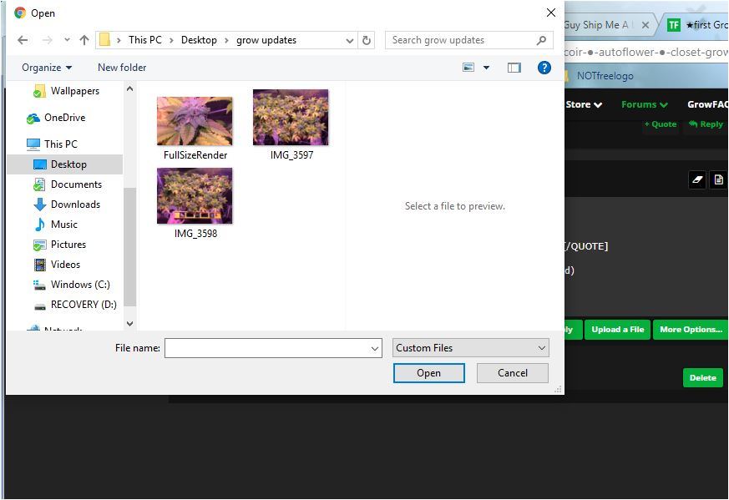
Task: Open the recent locations dropdown arrow
Action: [67, 40]
